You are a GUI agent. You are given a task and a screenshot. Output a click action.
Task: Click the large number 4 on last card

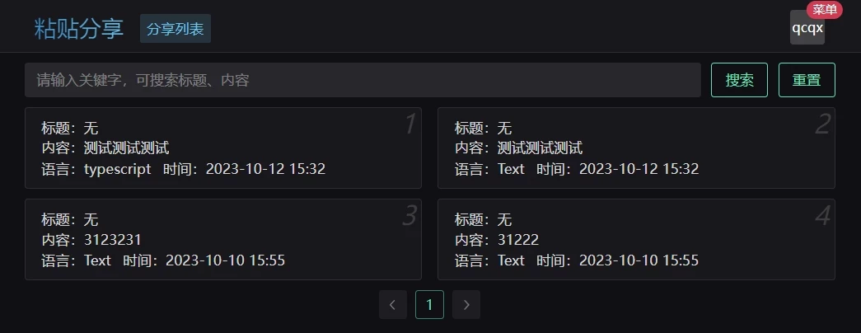pyautogui.click(x=822, y=216)
